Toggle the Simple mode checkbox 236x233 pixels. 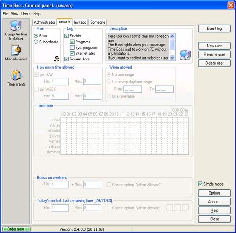(x=200, y=184)
